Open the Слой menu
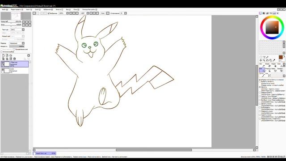The width and height of the screenshot is (286, 161). (38, 9)
